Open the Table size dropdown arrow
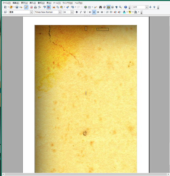 [92, 7]
